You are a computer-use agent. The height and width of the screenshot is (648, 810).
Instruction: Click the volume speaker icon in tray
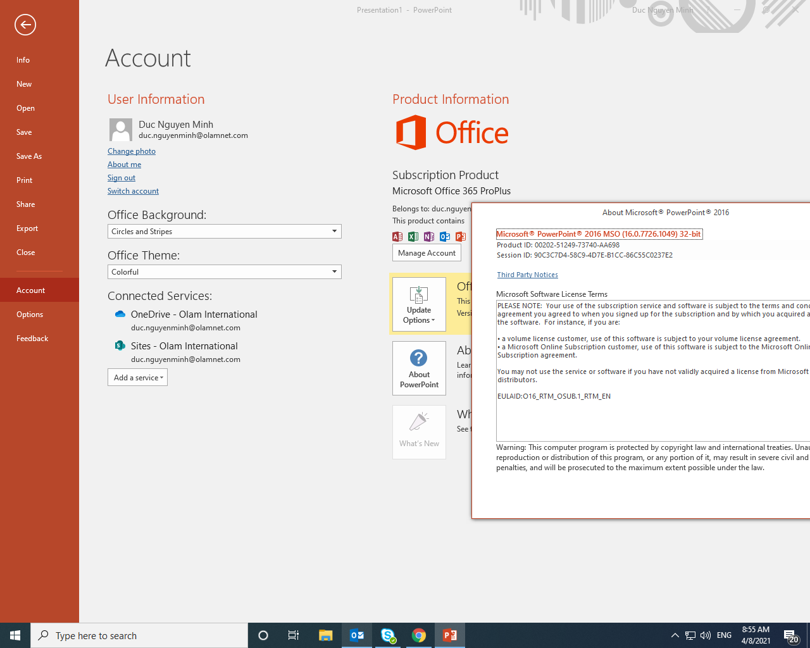point(706,635)
